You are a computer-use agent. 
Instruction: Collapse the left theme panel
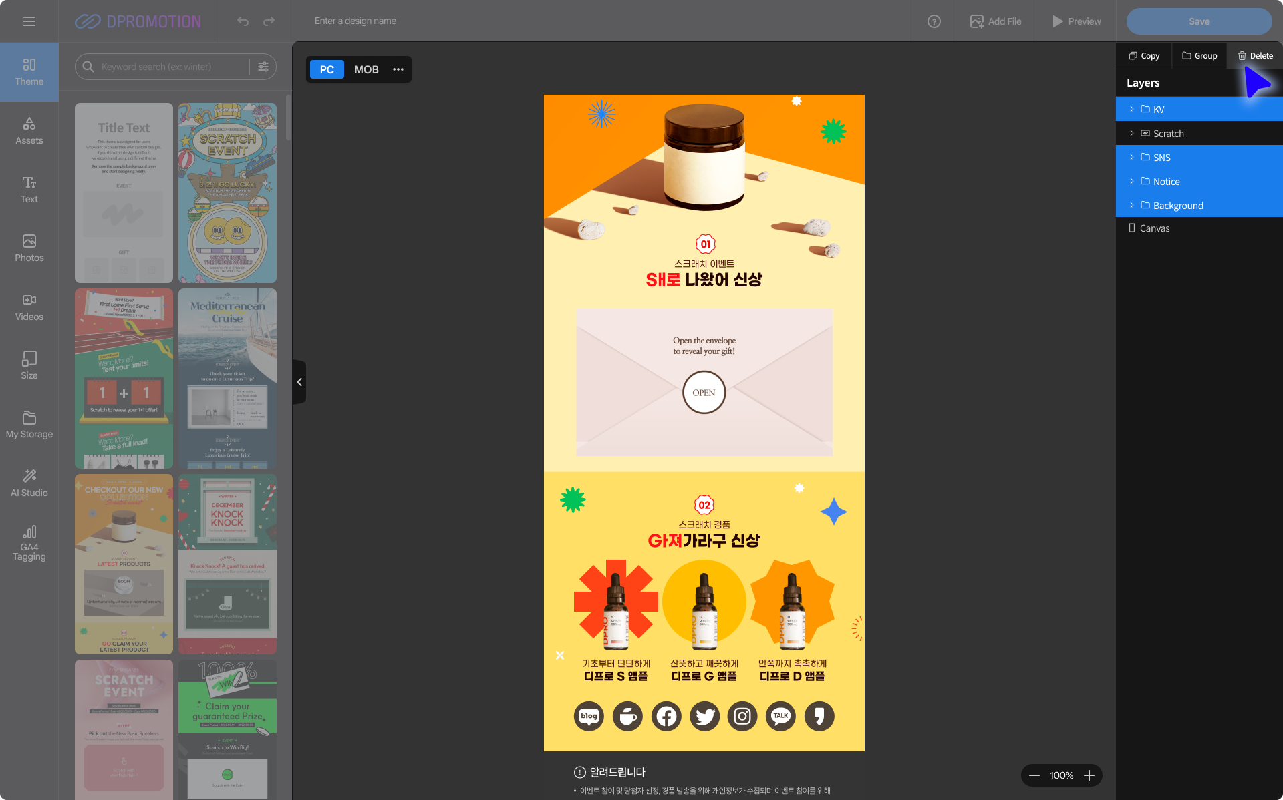[299, 382]
